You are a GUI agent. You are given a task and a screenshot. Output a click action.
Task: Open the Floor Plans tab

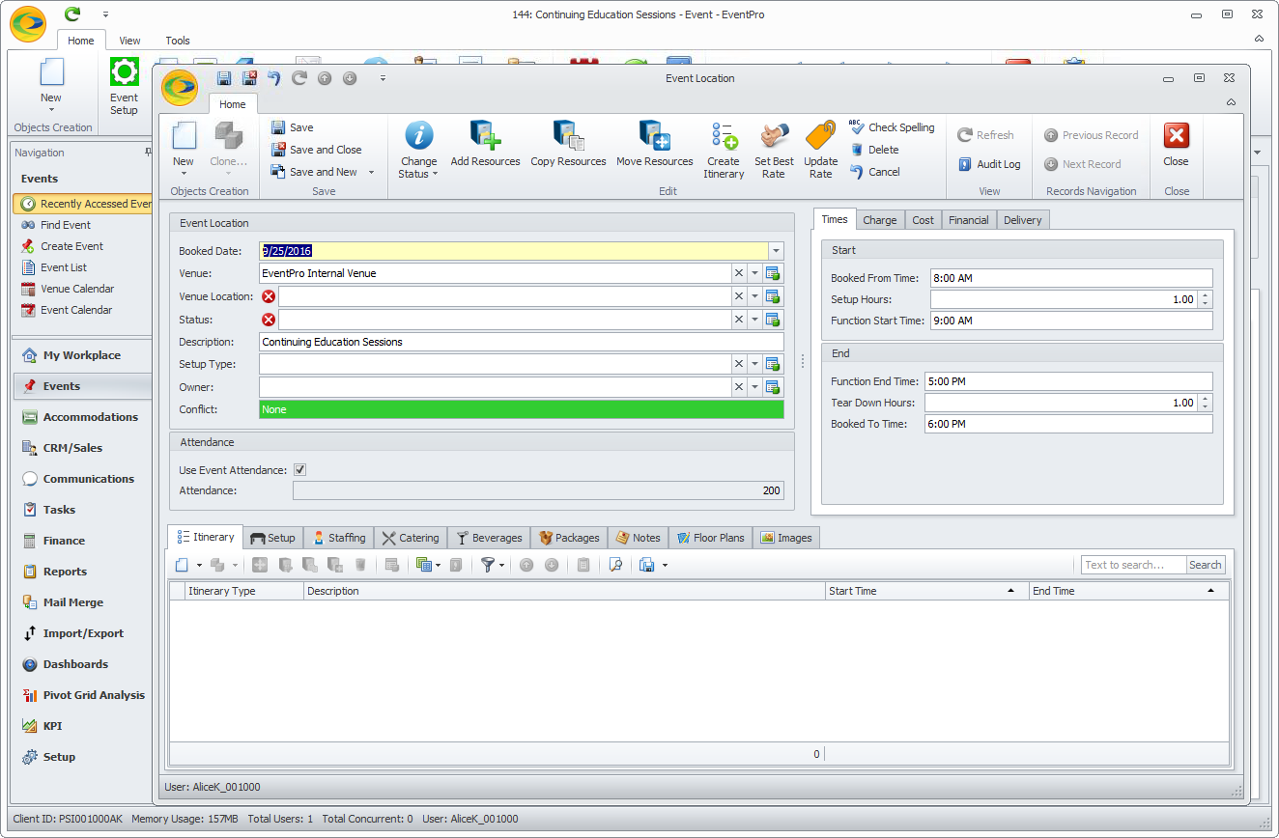[x=710, y=538]
